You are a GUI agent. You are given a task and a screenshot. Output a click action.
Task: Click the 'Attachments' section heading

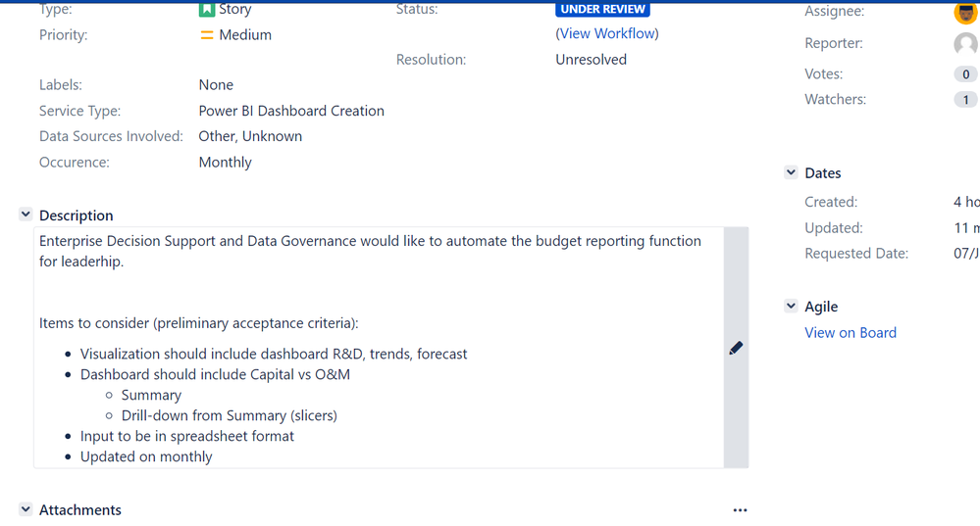point(80,510)
